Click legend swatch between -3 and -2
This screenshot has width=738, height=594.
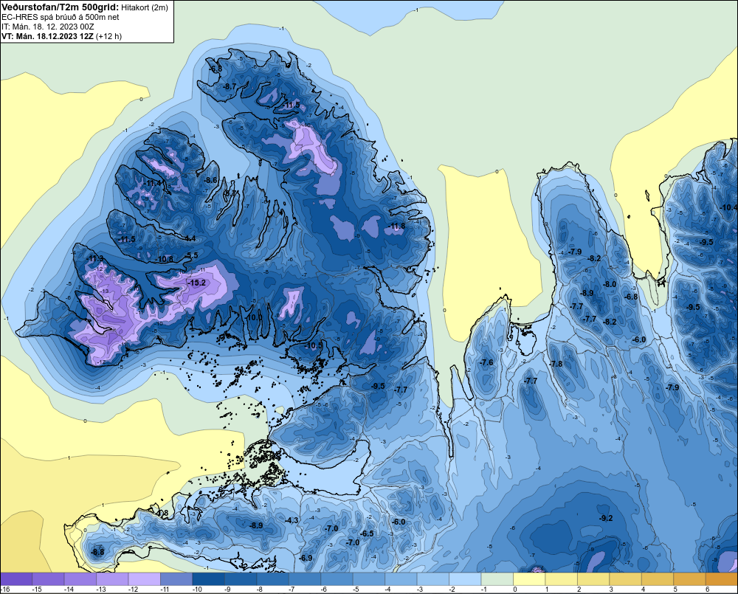coord(433,579)
